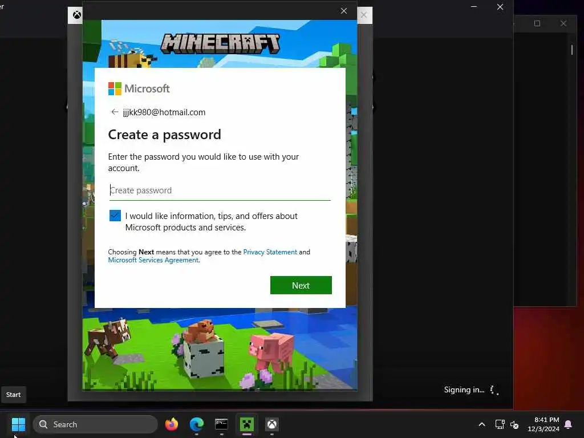The width and height of the screenshot is (584, 438).
Task: Open Firefox from the taskbar
Action: point(171,424)
